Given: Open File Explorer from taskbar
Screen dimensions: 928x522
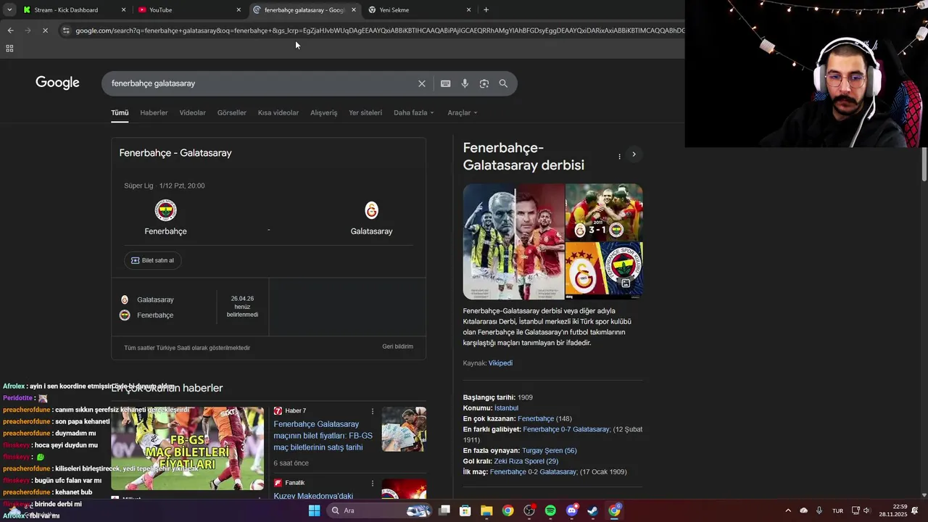Looking at the screenshot, I should pos(486,510).
